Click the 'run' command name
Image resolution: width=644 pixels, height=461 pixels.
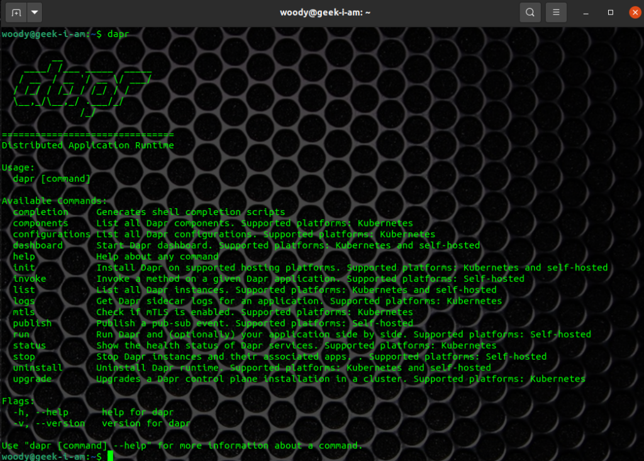point(21,335)
